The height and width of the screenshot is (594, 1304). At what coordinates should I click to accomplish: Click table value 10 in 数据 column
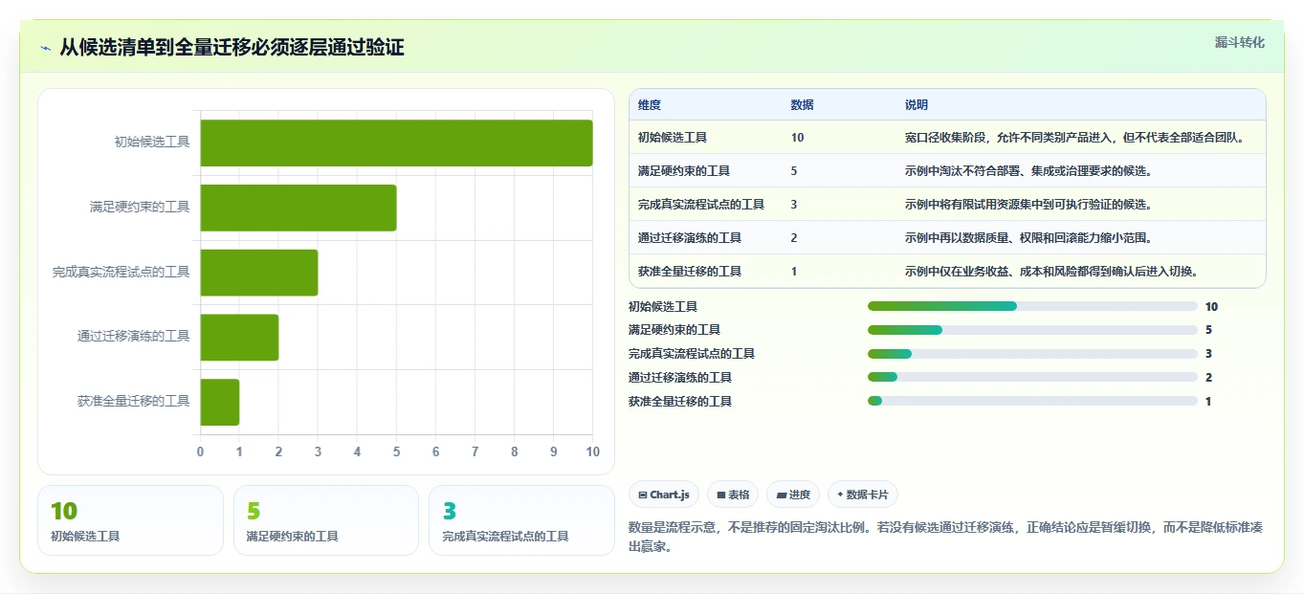tap(798, 138)
